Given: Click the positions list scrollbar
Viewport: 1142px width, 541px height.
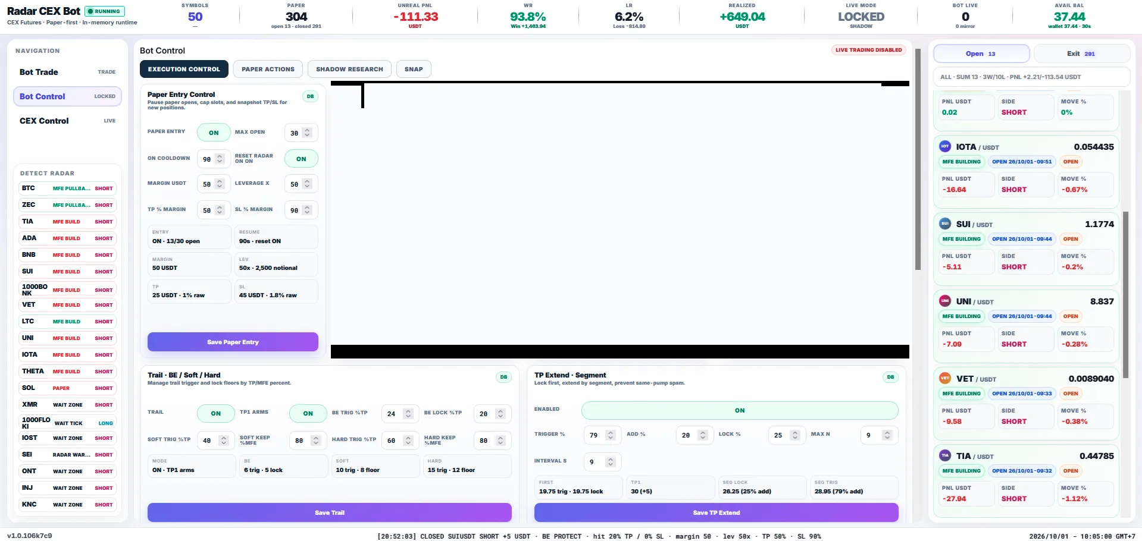Looking at the screenshot, I should pos(1125,295).
